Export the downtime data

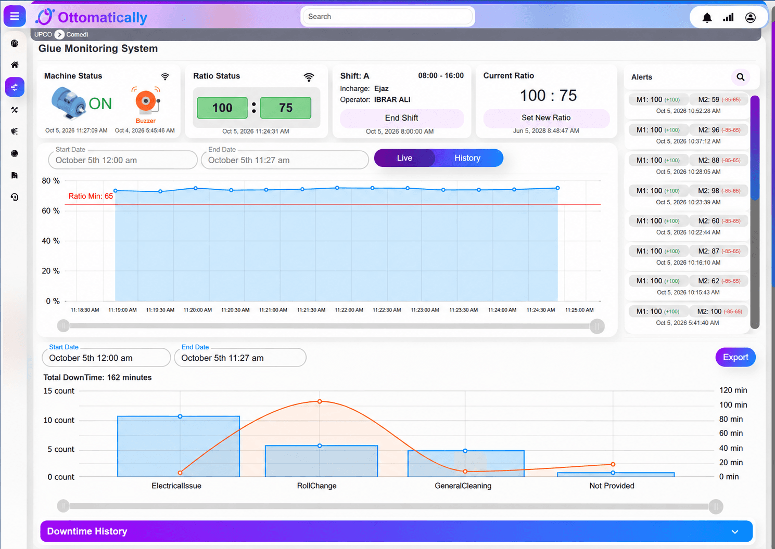point(735,357)
